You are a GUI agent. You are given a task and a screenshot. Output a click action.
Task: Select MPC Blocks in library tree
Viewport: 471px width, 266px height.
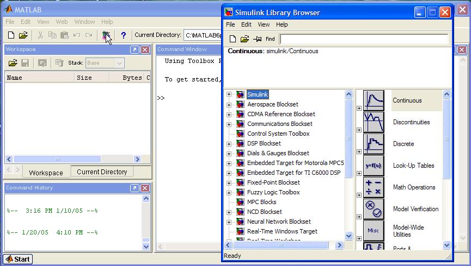click(261, 202)
